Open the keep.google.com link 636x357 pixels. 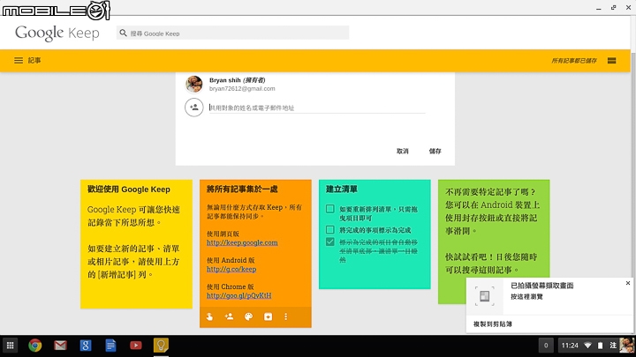pyautogui.click(x=242, y=242)
